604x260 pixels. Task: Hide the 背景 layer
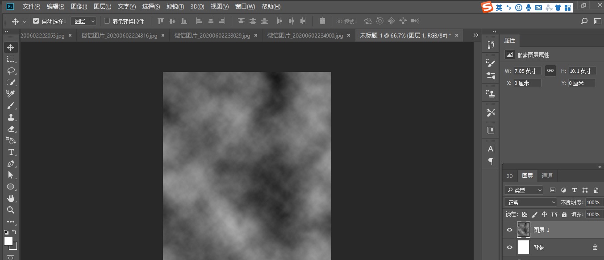[509, 247]
